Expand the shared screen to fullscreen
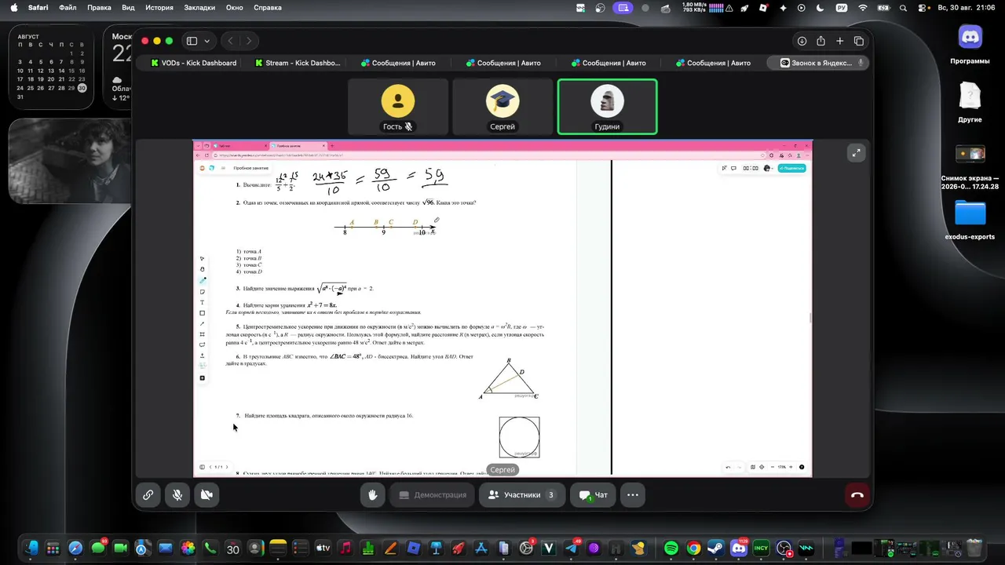Screen dimensions: 1005x565 (857, 153)
